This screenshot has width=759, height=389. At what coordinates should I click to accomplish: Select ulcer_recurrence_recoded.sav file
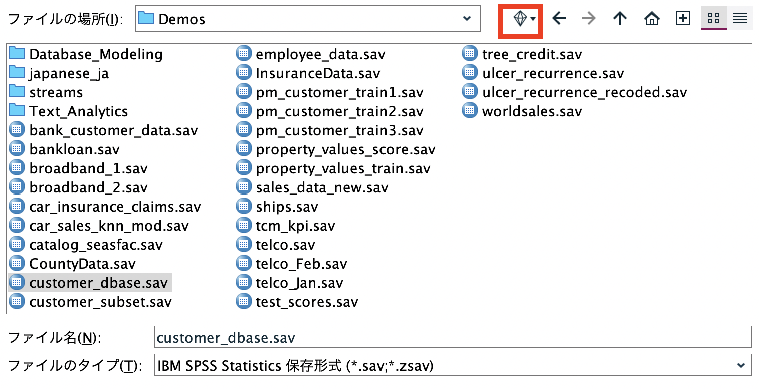[575, 92]
